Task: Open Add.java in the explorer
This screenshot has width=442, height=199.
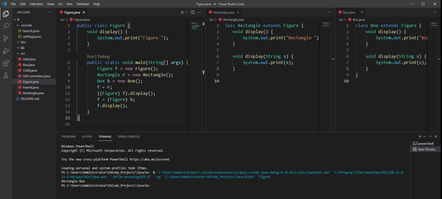Action: pos(34,59)
